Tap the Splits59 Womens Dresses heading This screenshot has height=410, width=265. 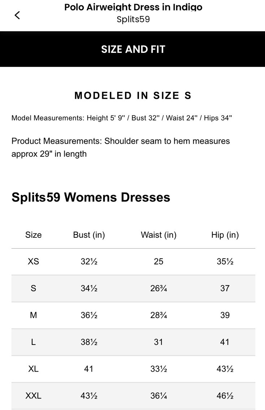coord(91,197)
